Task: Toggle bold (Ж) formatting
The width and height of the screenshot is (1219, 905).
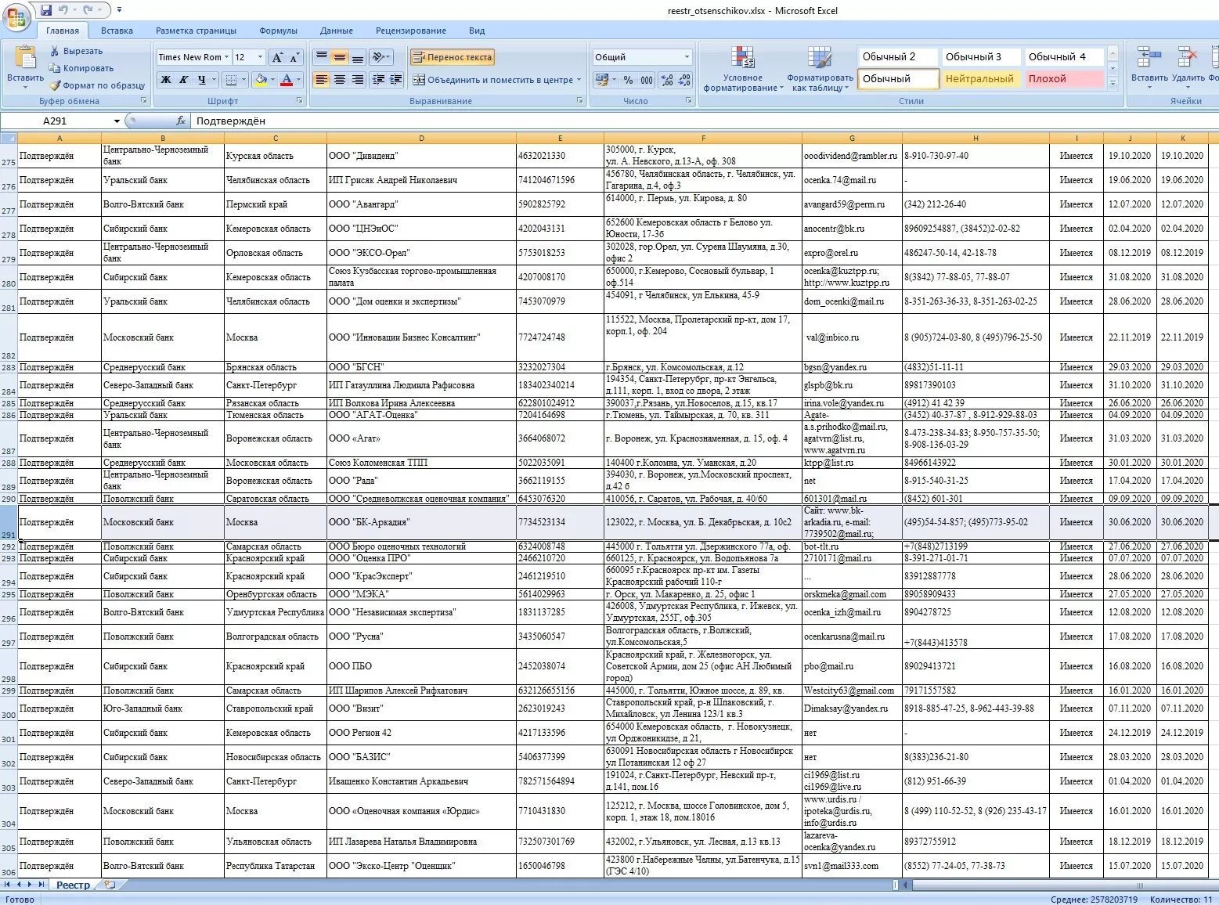Action: point(165,80)
